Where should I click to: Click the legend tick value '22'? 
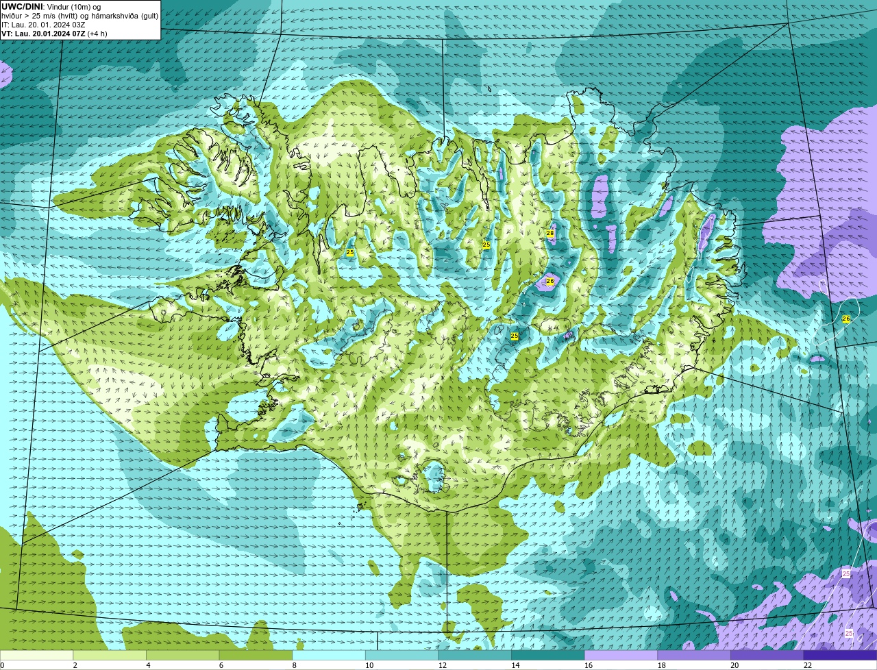coord(808,665)
